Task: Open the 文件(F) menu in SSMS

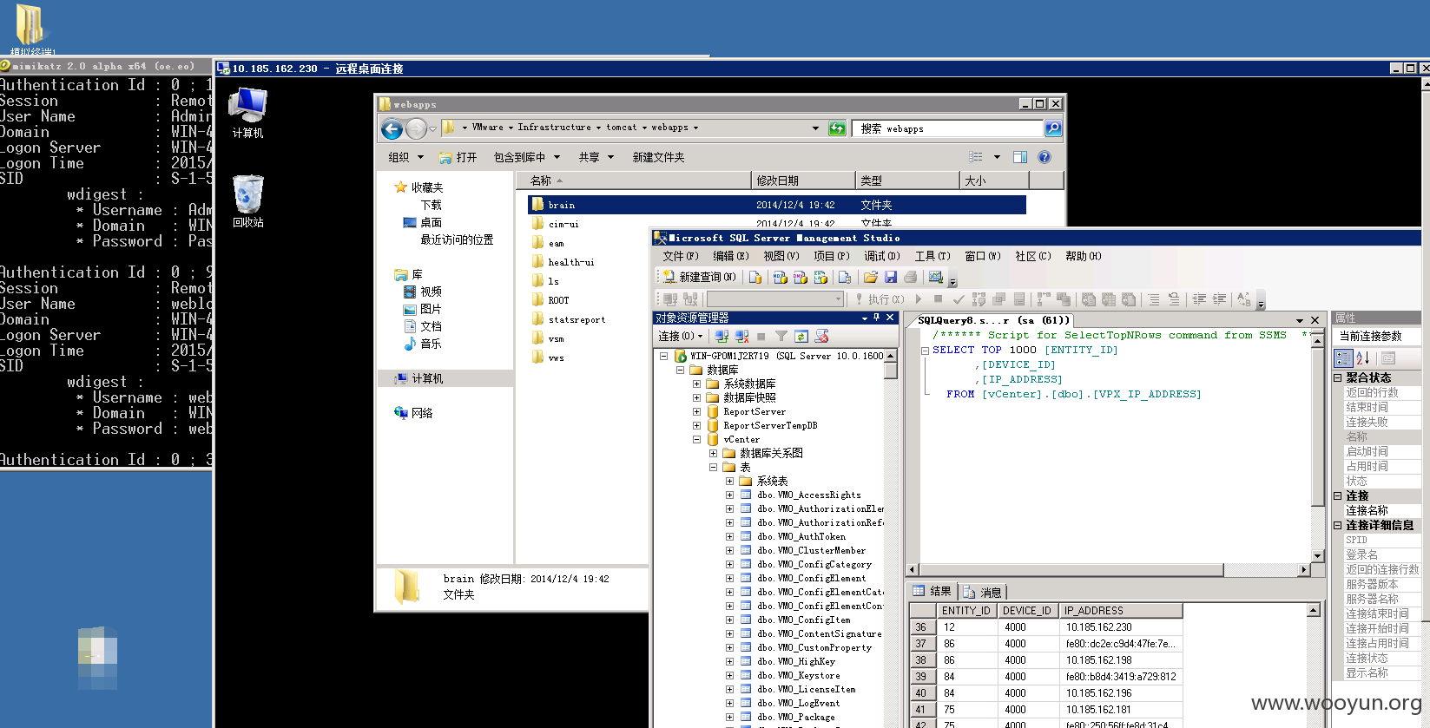Action: coord(681,256)
